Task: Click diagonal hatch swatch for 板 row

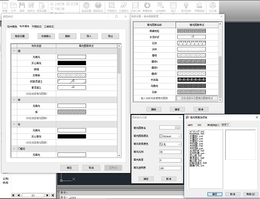Action: (71, 112)
